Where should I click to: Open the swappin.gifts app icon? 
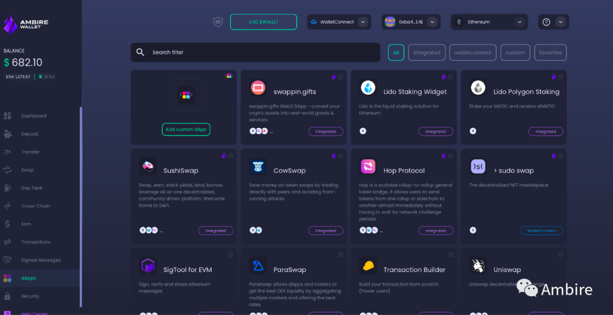click(258, 88)
